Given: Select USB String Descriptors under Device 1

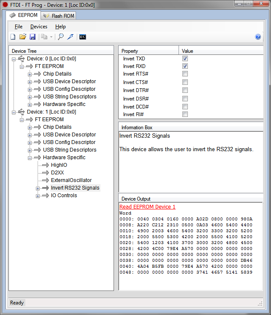Looking at the screenshot, I should [70, 150].
